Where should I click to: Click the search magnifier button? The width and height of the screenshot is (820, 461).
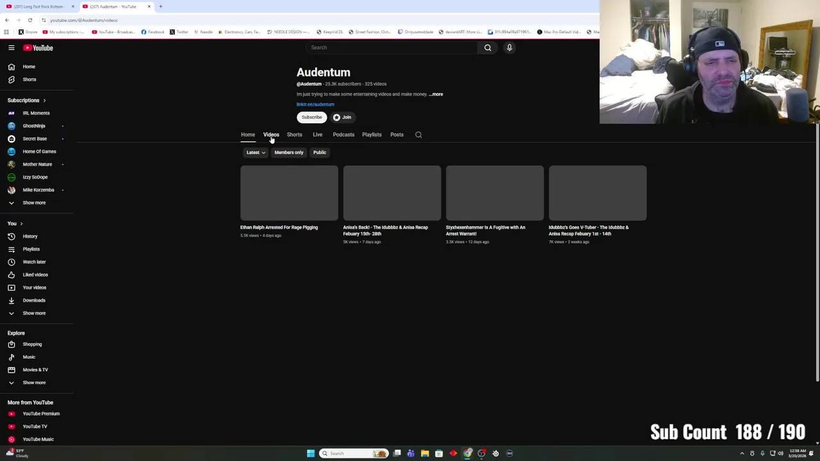(488, 47)
